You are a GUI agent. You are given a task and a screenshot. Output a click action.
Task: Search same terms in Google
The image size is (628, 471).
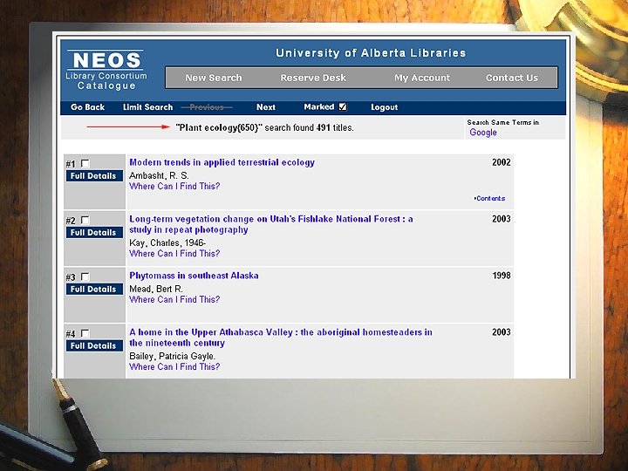(x=483, y=133)
